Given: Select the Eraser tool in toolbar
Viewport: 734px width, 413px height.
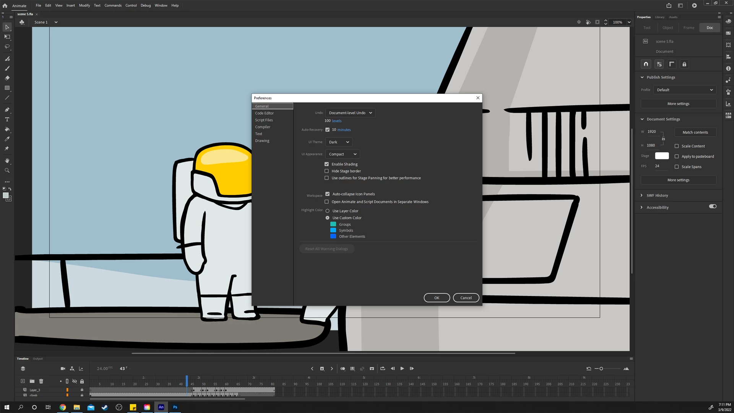Looking at the screenshot, I should coord(7,78).
